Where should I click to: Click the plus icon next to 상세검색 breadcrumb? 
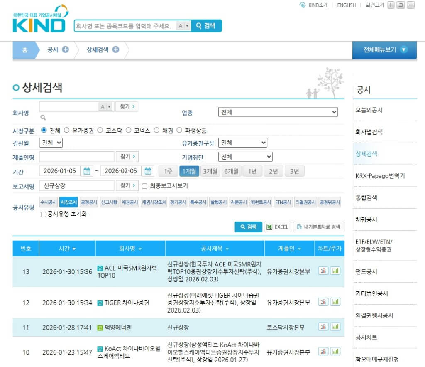(x=116, y=49)
